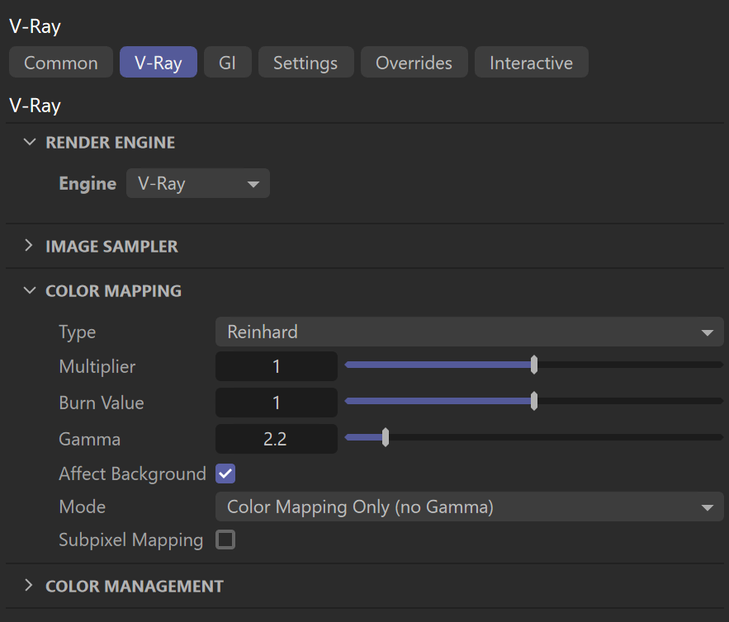The width and height of the screenshot is (729, 622).
Task: Click the Gamma value field showing 2.2
Action: (x=277, y=439)
